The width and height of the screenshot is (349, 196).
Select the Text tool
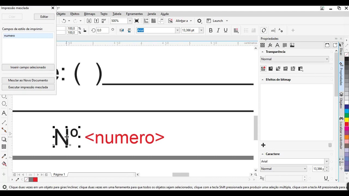tap(4, 113)
